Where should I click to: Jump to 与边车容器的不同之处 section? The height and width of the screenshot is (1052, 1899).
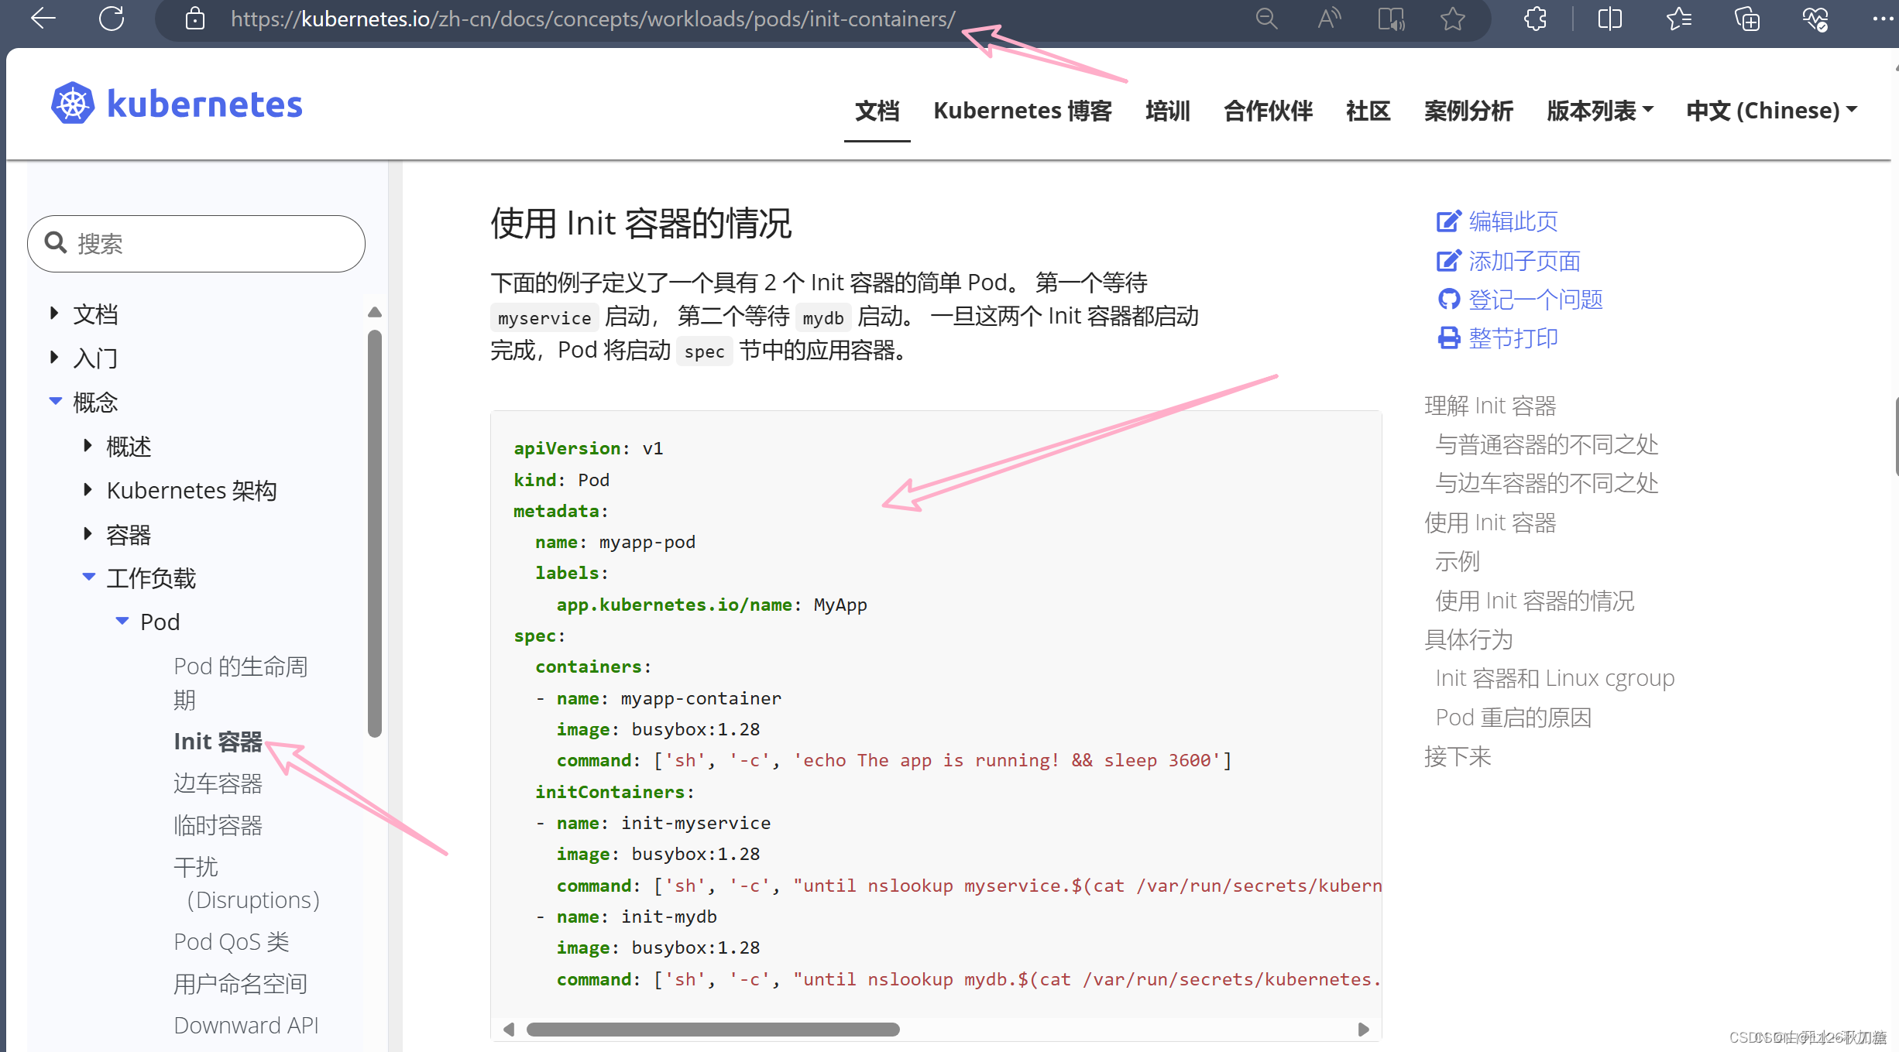(x=1547, y=484)
